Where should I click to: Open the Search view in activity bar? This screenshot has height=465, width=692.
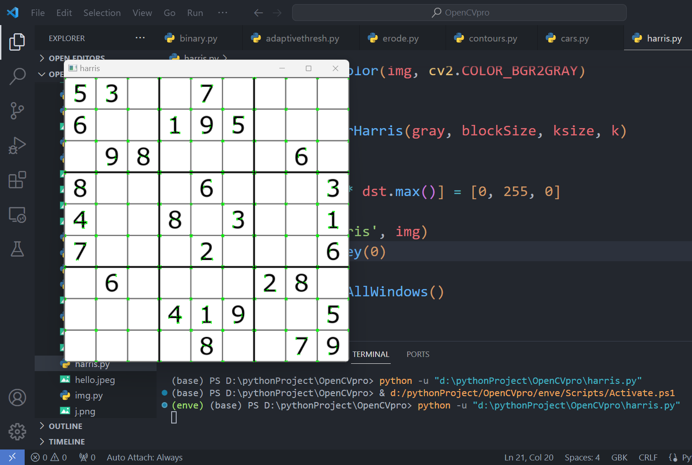pos(17,76)
